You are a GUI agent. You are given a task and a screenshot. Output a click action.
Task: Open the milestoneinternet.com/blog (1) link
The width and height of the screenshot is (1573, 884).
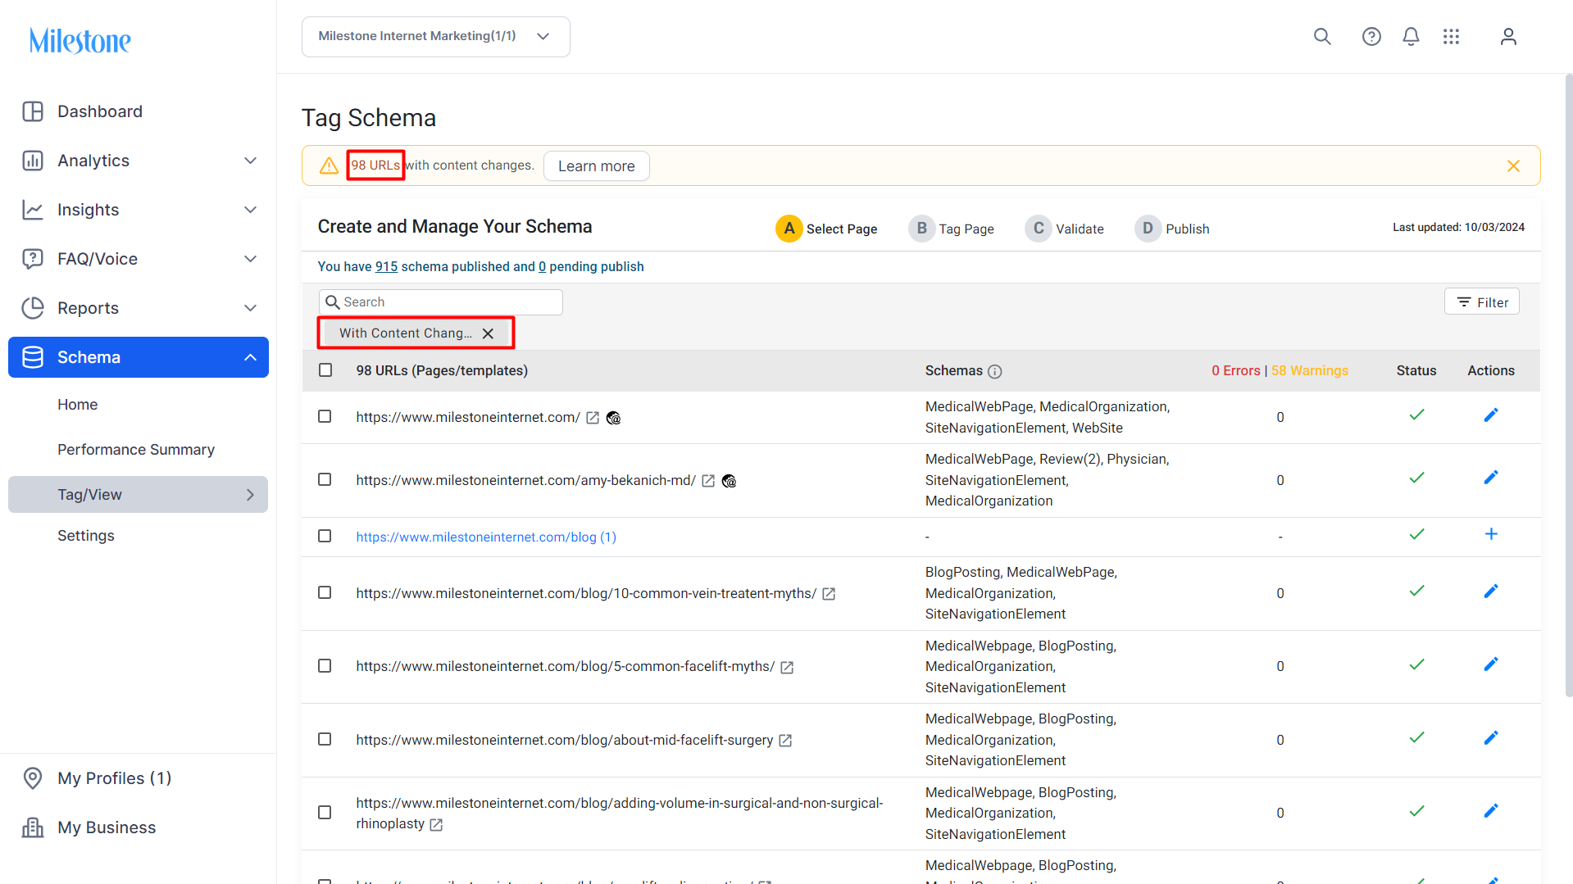(486, 537)
